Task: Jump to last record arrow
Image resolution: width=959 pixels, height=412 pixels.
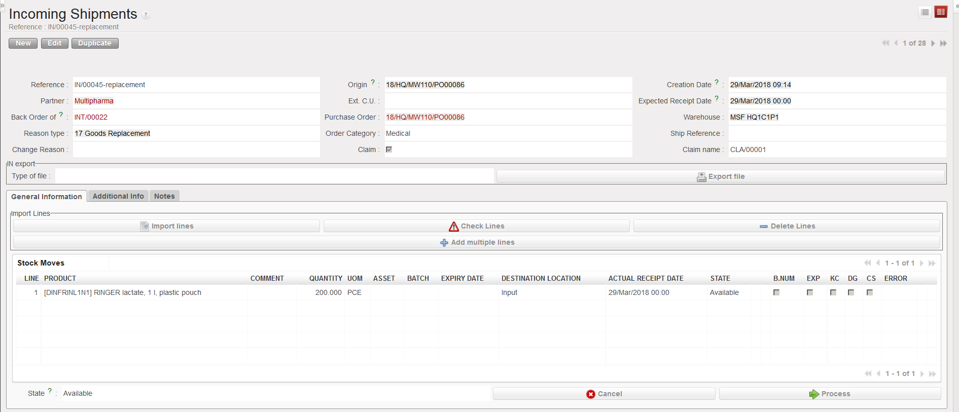Action: (x=943, y=44)
